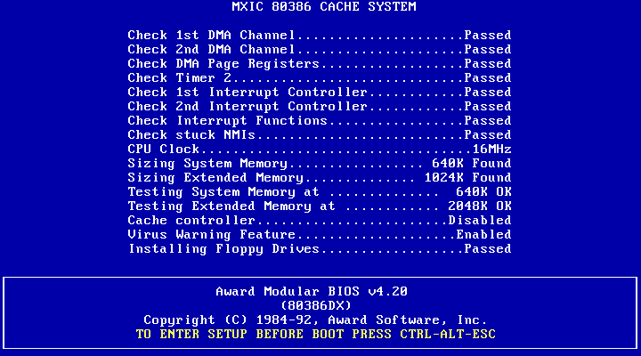Viewport: 641px width, 356px height.
Task: Click the '1024K Found' value
Action: coord(467,178)
